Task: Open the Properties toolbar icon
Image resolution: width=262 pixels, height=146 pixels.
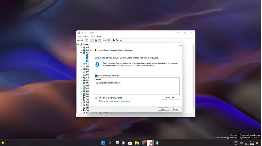Action: pyautogui.click(x=91, y=40)
